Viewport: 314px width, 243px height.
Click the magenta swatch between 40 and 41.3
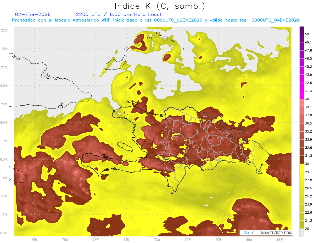click(302, 95)
